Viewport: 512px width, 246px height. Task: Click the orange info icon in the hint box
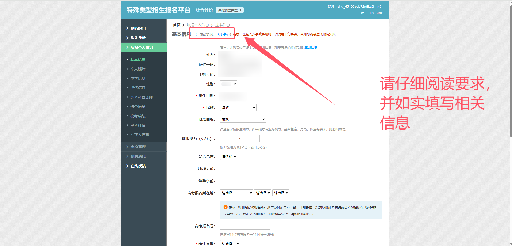[x=226, y=207]
